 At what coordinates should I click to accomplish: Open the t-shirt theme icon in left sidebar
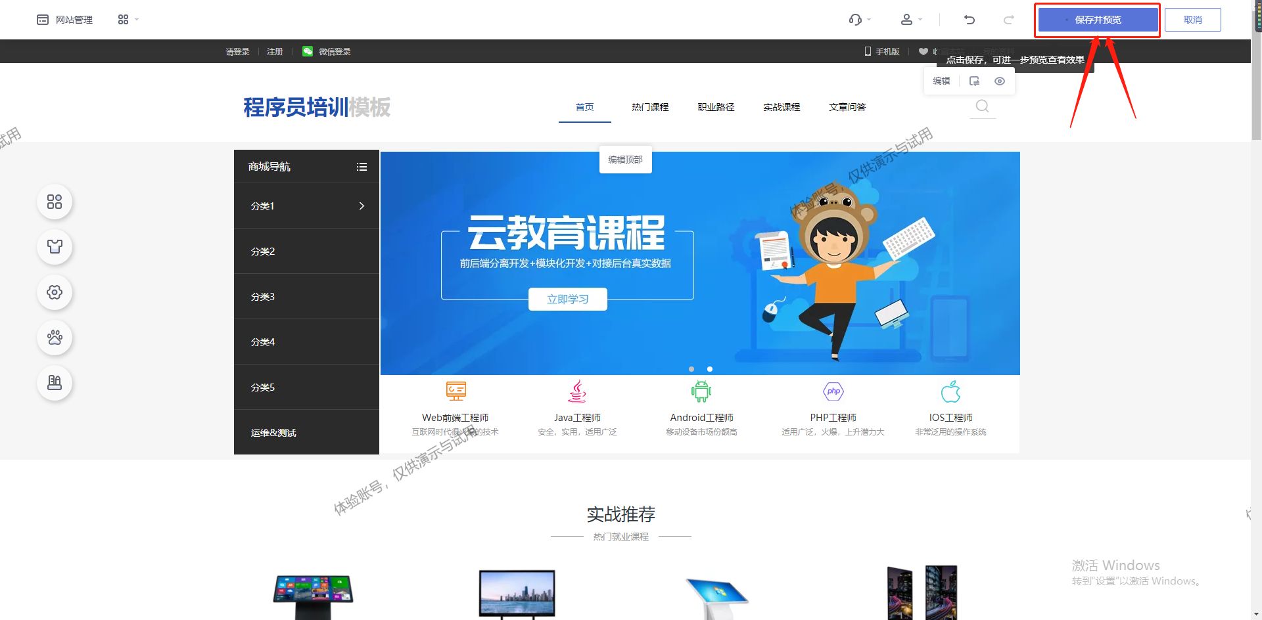pos(55,247)
